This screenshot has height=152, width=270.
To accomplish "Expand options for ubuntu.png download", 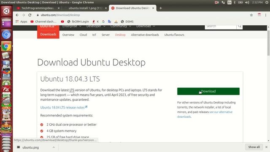I will 54,147.
